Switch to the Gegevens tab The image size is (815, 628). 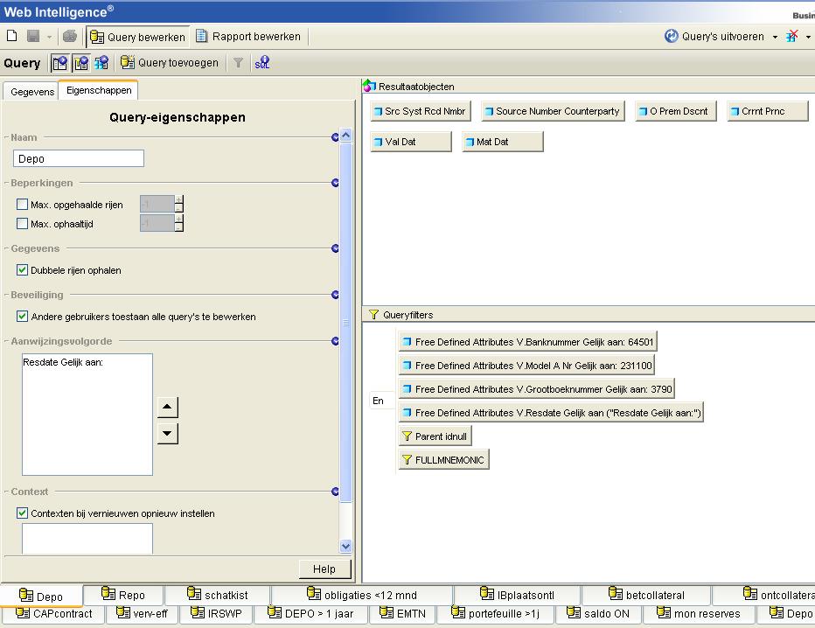(x=32, y=92)
